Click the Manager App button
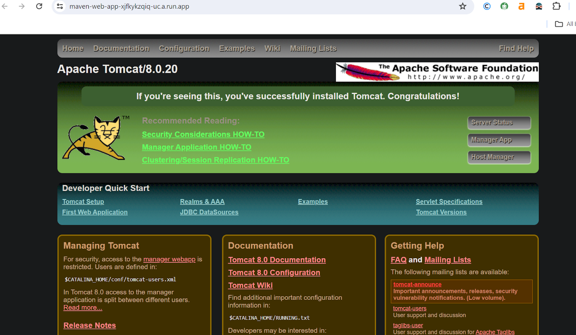This screenshot has height=335, width=576. pyautogui.click(x=499, y=140)
